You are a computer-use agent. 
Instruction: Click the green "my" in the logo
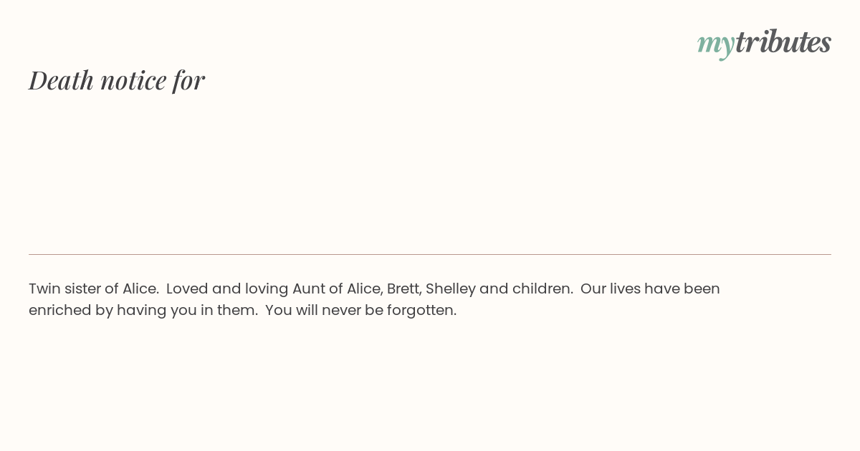pos(716,45)
